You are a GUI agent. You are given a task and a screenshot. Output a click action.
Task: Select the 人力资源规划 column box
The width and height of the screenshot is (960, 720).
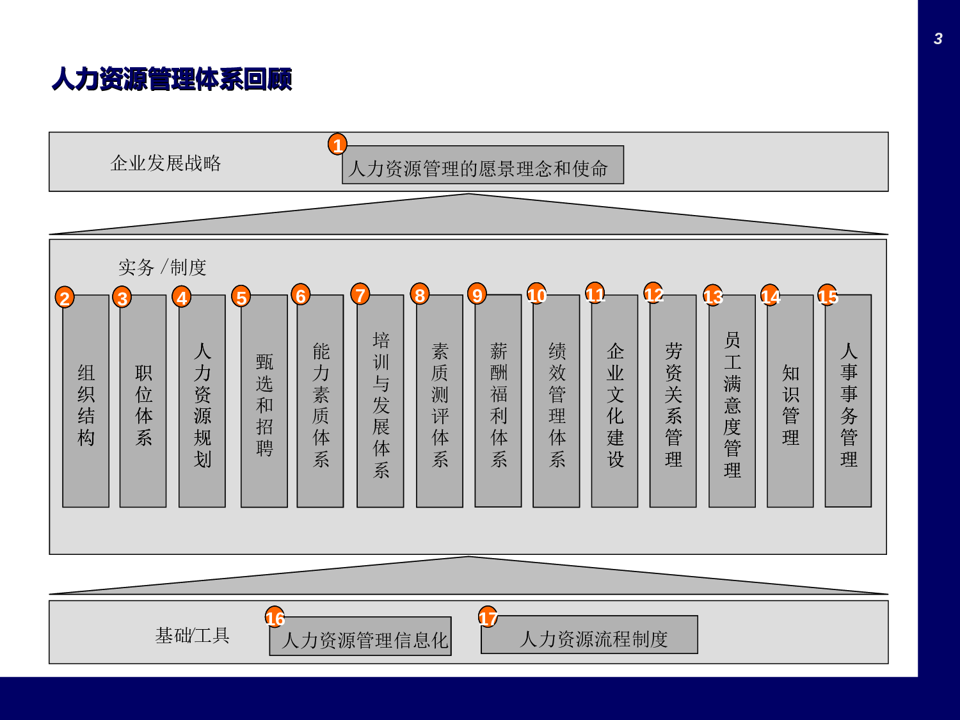[202, 401]
